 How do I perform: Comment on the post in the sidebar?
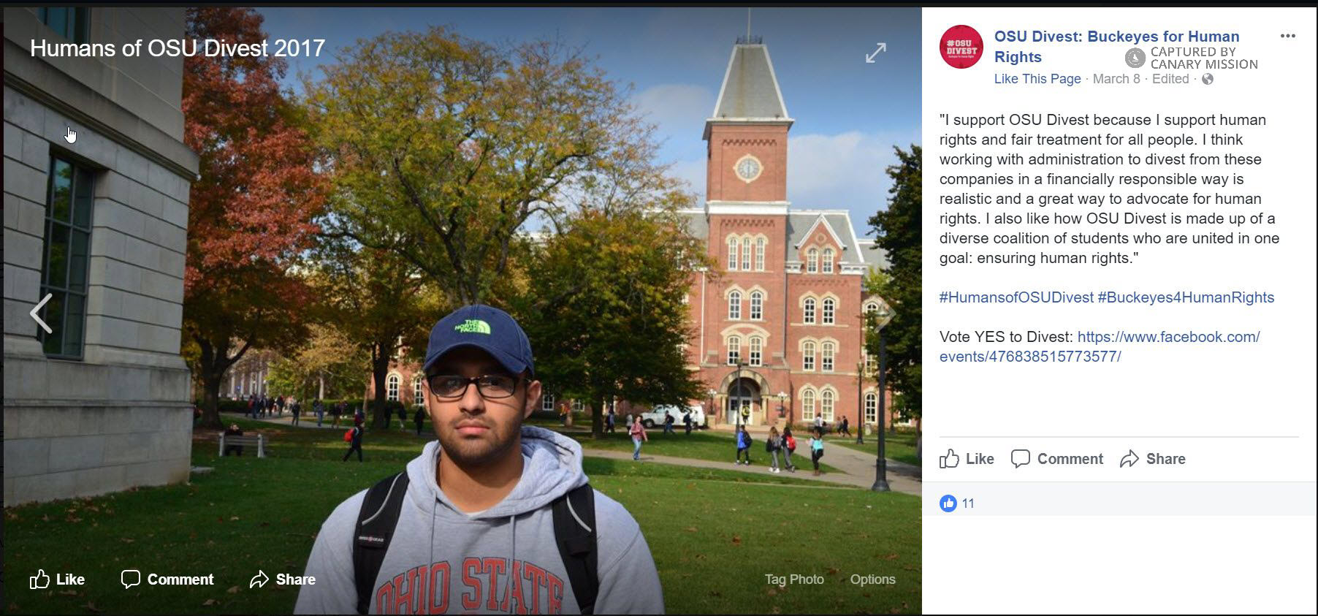pos(1057,459)
